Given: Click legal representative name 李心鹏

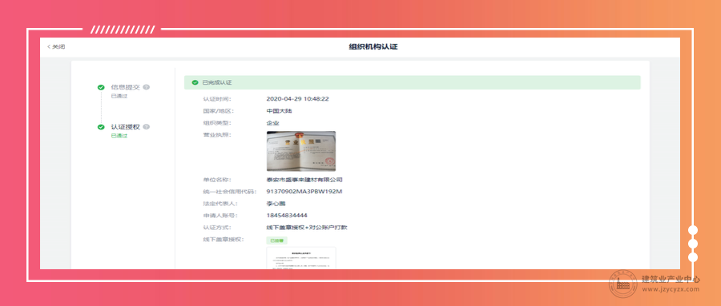Looking at the screenshot, I should [x=276, y=204].
